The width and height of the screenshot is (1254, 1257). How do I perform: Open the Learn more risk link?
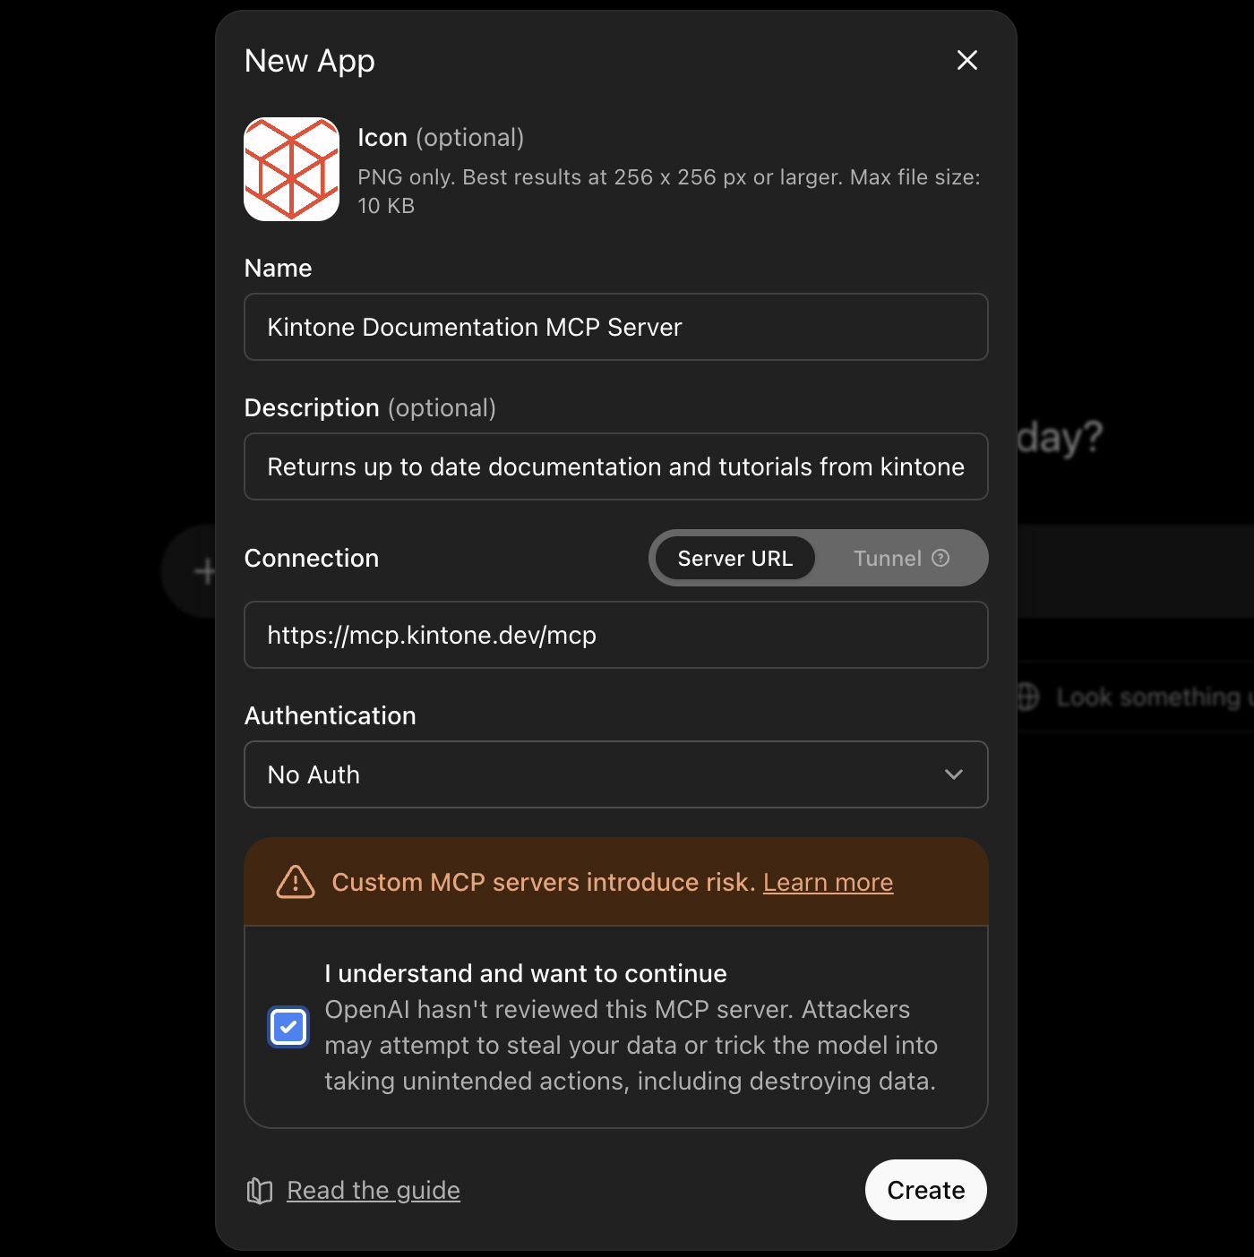coord(828,883)
